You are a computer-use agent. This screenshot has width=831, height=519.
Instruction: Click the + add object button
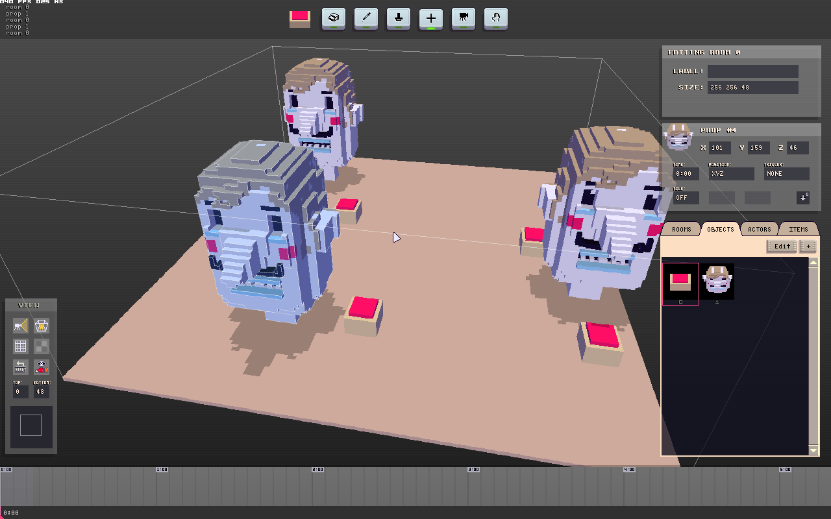point(808,247)
